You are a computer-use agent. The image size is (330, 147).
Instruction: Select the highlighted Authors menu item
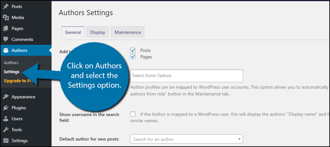point(26,50)
